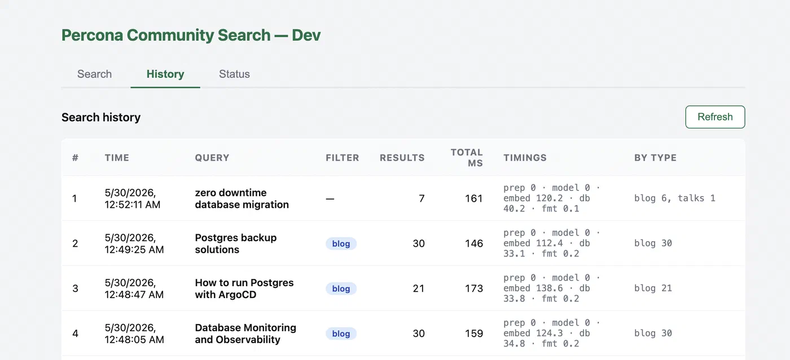Viewport: 790px width, 360px height.
Task: Click the Refresh button
Action: [715, 117]
